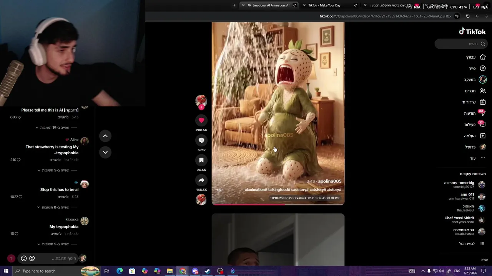Open the next video preview below
492x276 pixels.
pos(278,240)
